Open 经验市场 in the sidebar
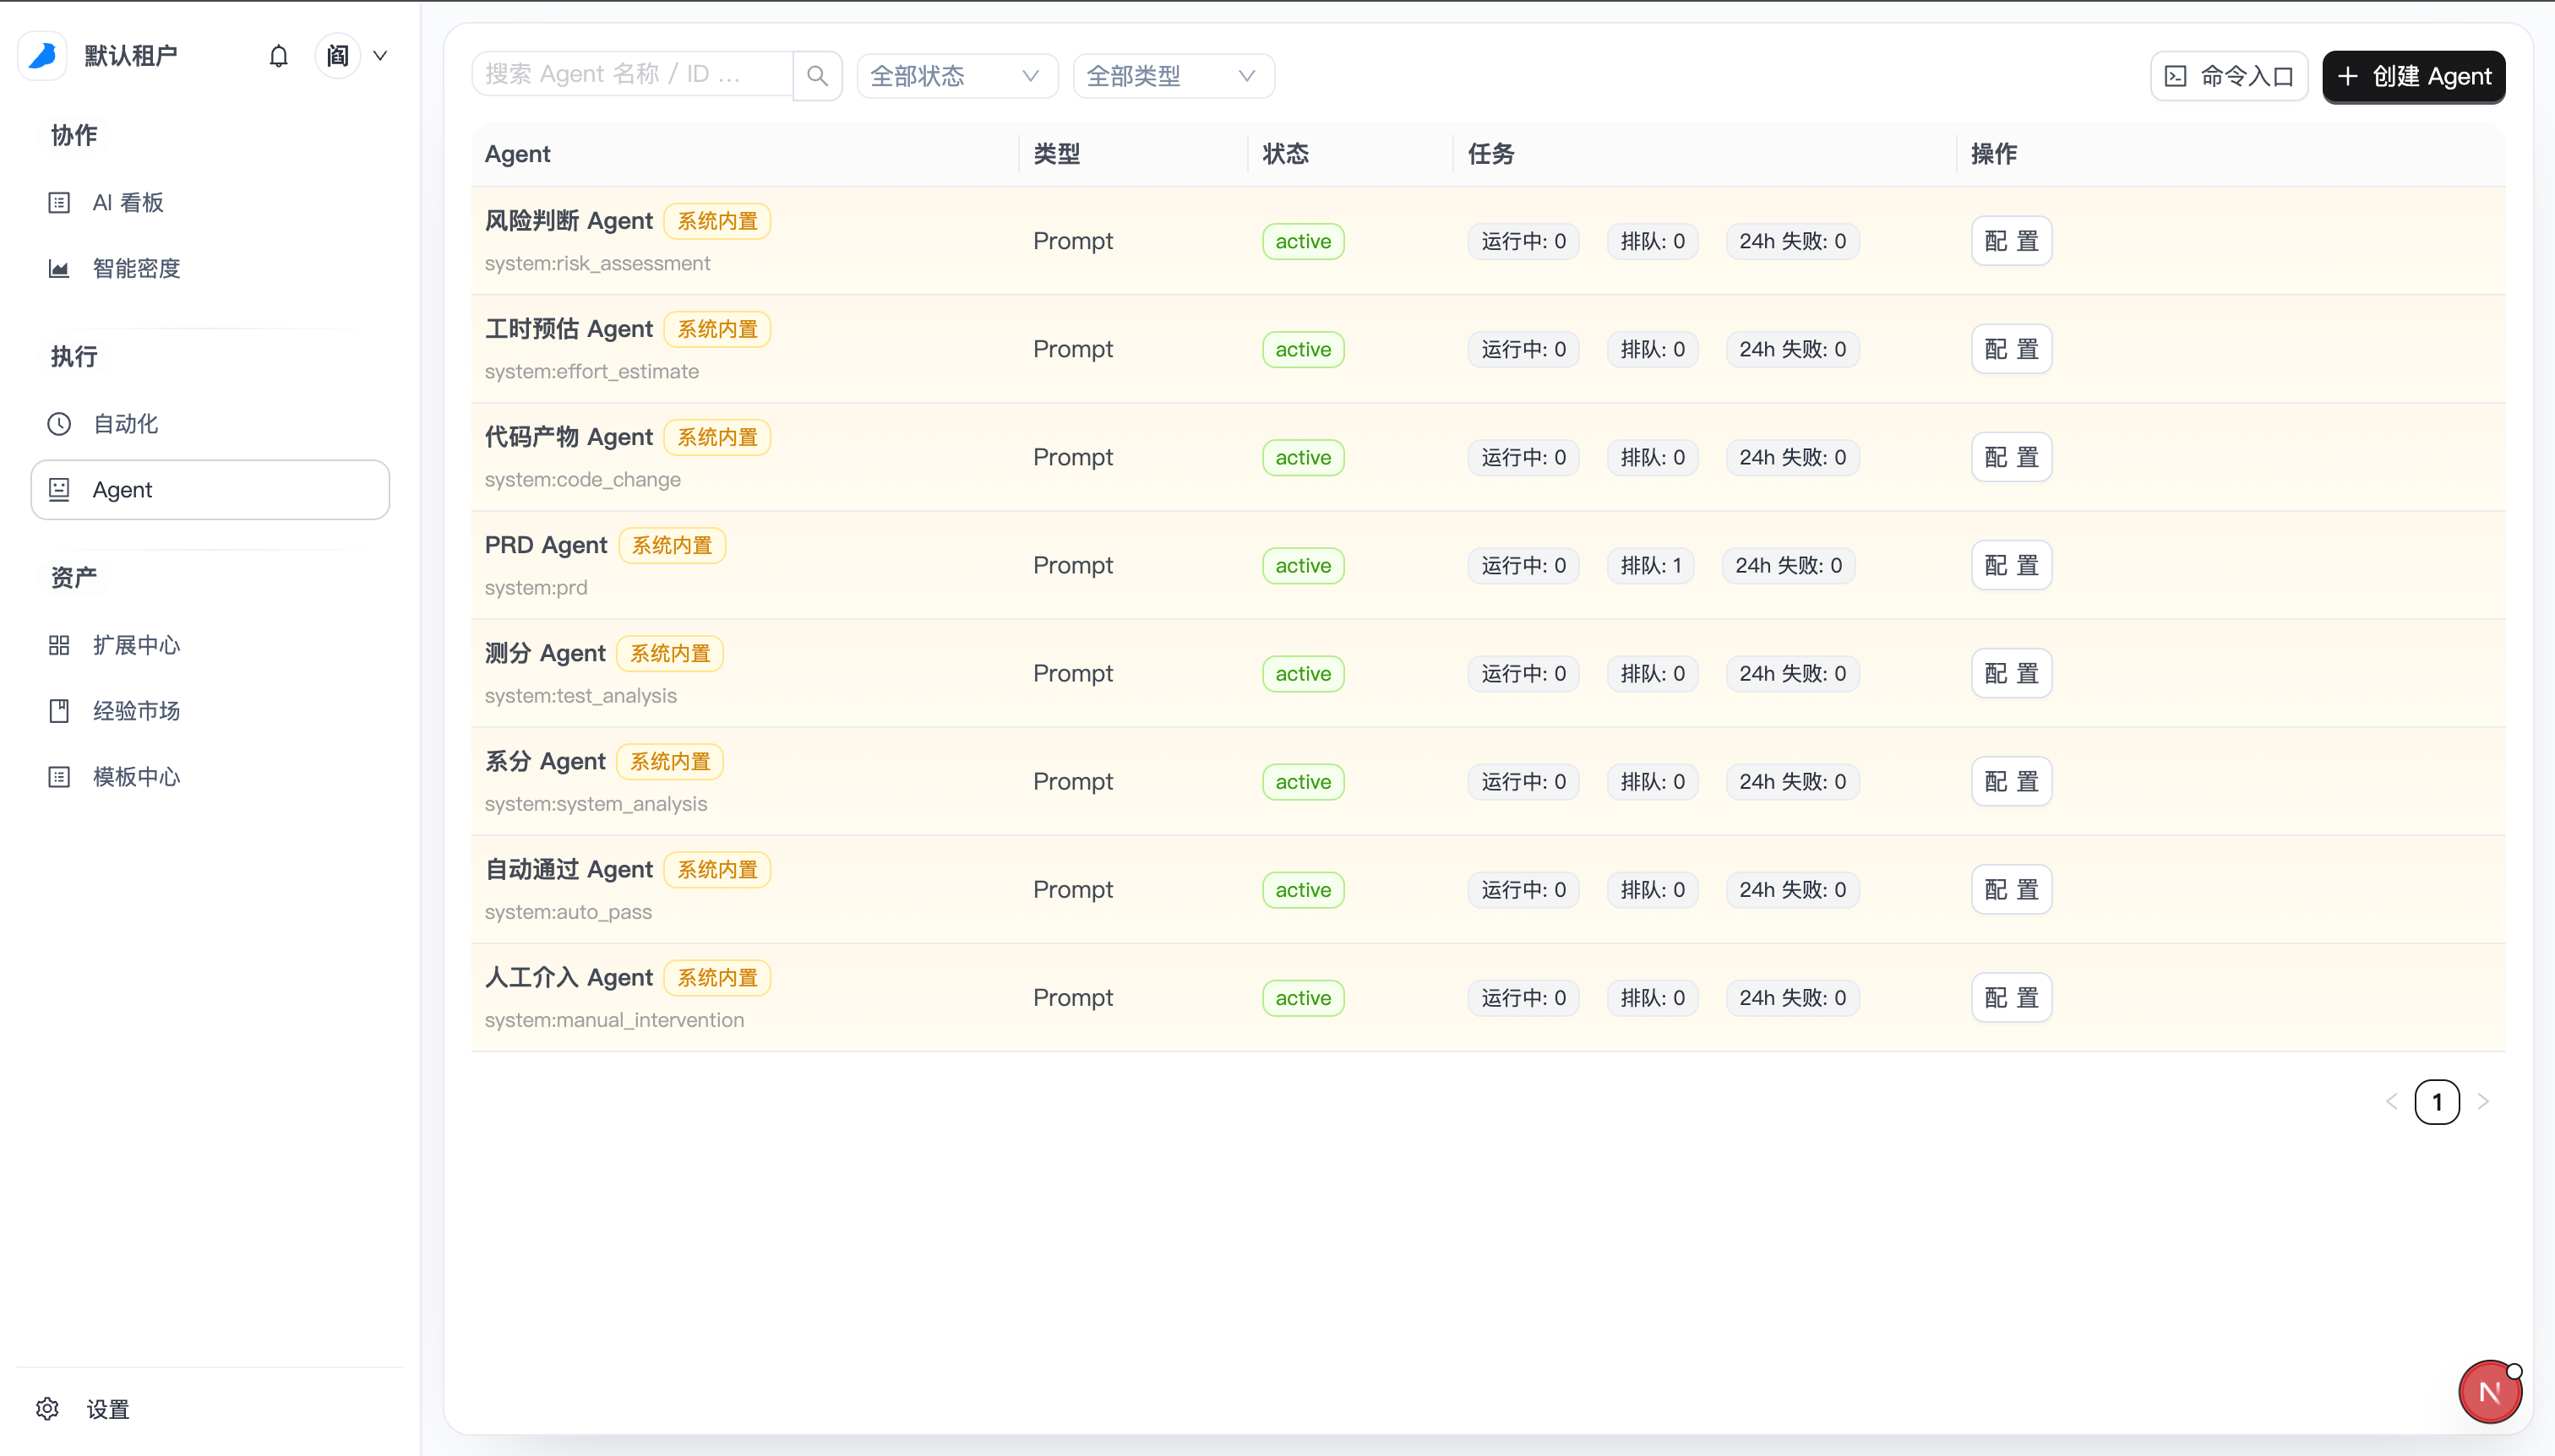Image resolution: width=2555 pixels, height=1456 pixels. tap(136, 711)
